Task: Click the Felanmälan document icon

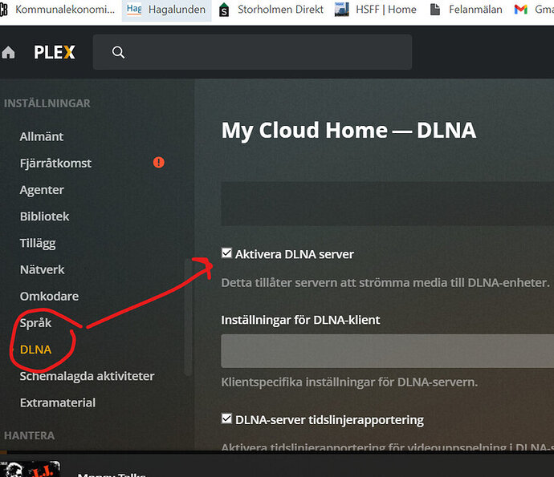Action: 435,10
